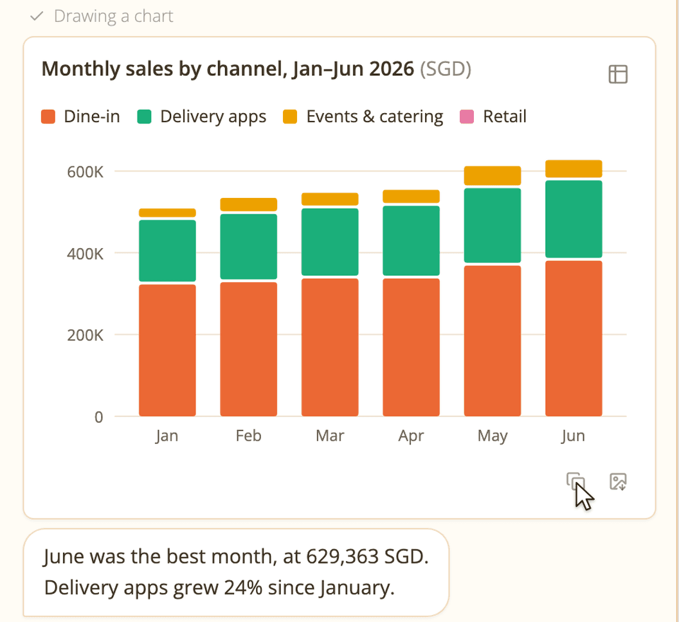Screen dimensions: 679x622
Task: Click the 'Apr' axis label
Action: 411,436
